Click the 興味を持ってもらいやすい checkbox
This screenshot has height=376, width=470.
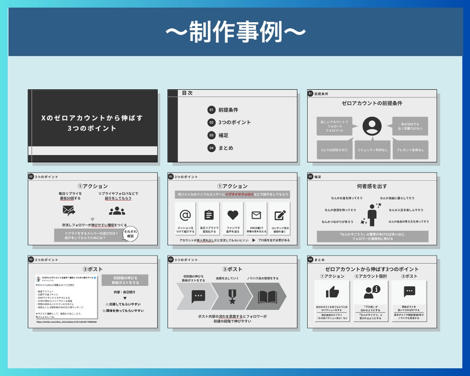coord(104,311)
